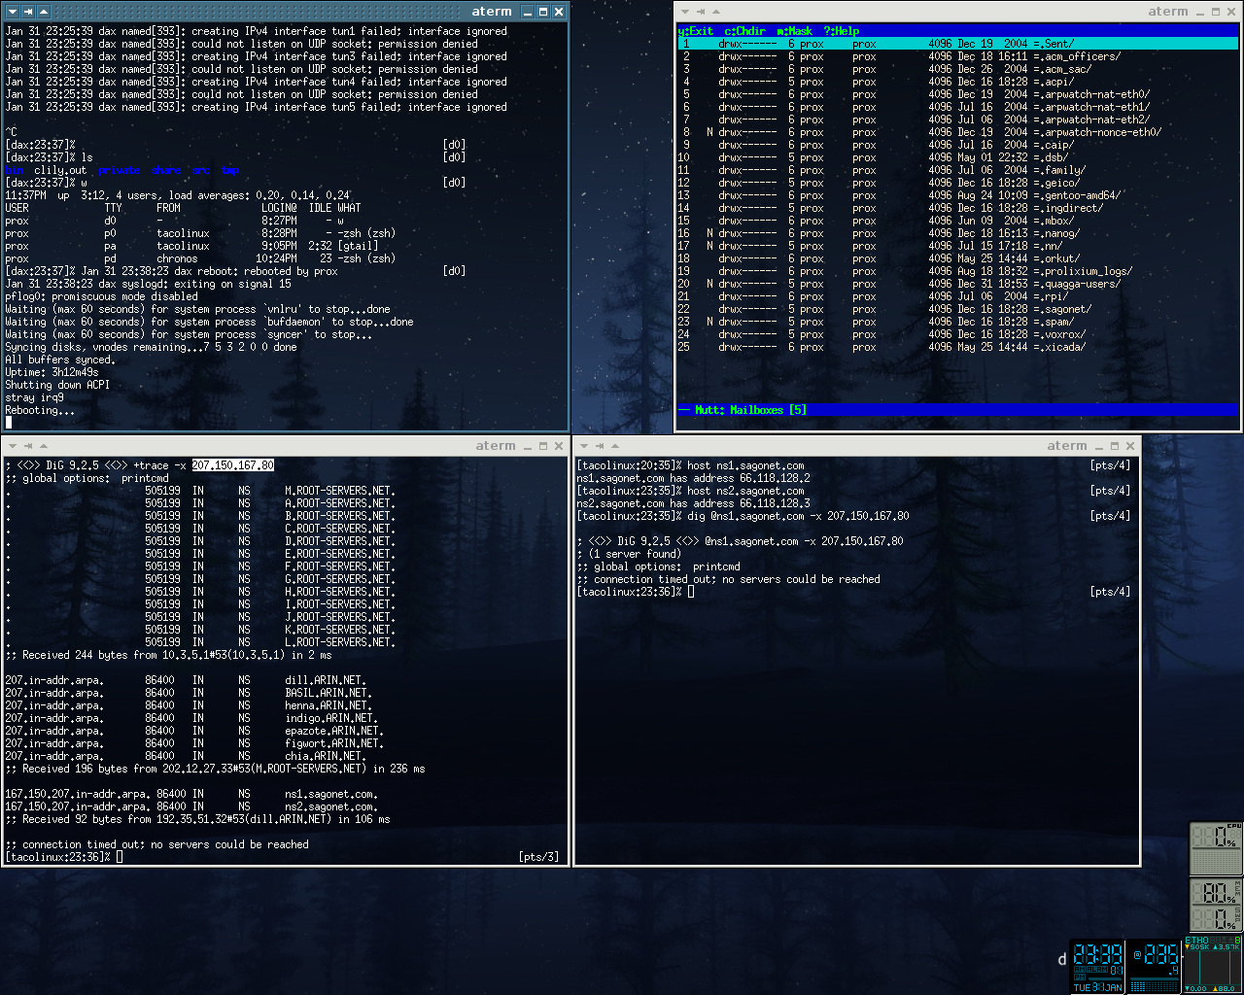Click the =.spam/ mailbox entry
Image resolution: width=1244 pixels, height=995 pixels.
click(957, 322)
